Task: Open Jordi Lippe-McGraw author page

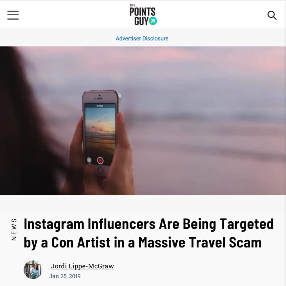Action: (x=82, y=266)
